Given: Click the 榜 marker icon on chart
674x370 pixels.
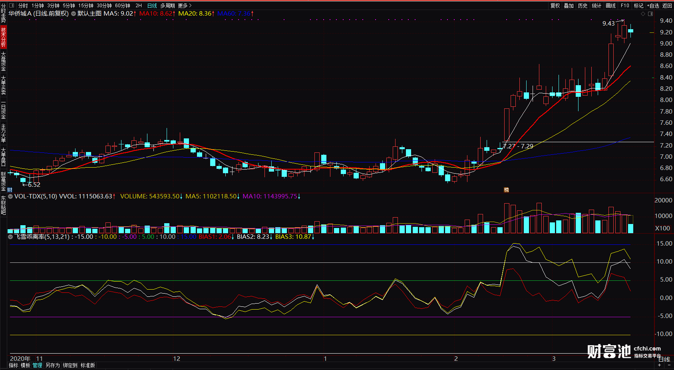Looking at the screenshot, I should point(506,190).
